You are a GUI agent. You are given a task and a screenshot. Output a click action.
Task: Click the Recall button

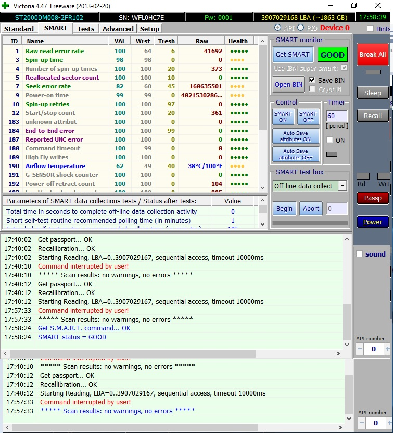tap(373, 116)
